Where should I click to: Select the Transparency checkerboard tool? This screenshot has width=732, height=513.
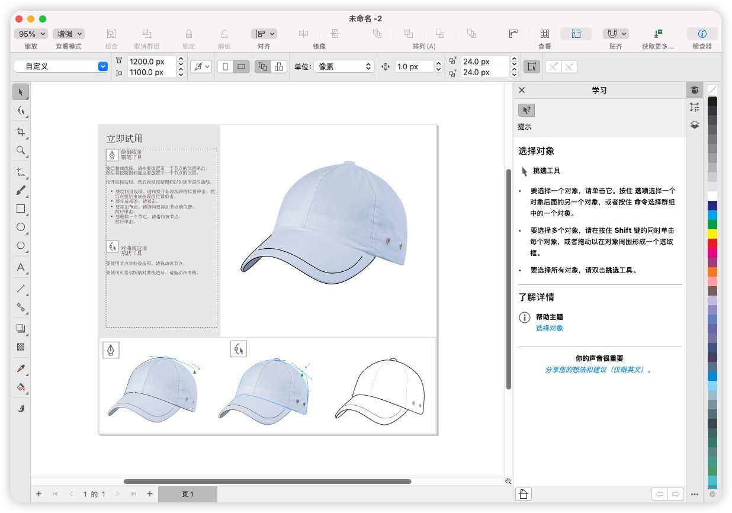coord(21,347)
